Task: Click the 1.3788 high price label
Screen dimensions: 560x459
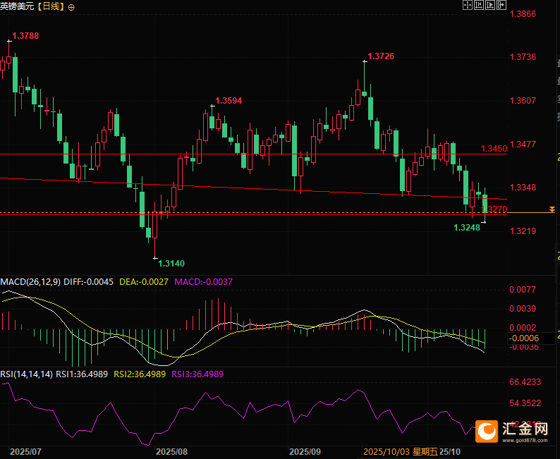Action: coord(25,36)
